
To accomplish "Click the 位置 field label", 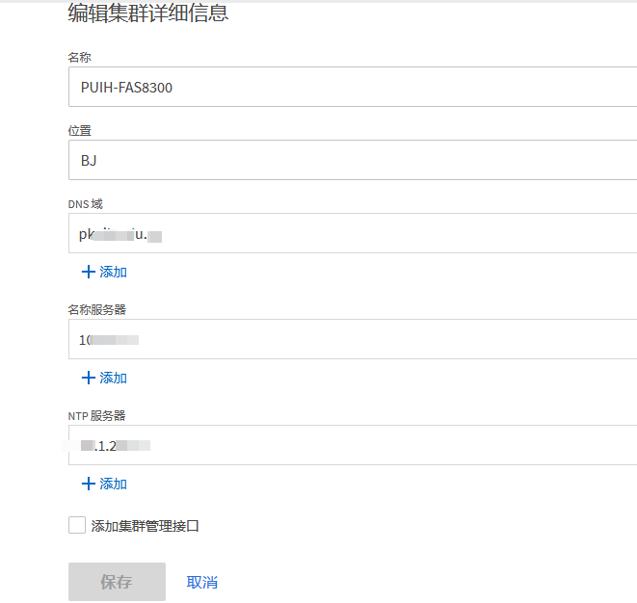I will (80, 130).
